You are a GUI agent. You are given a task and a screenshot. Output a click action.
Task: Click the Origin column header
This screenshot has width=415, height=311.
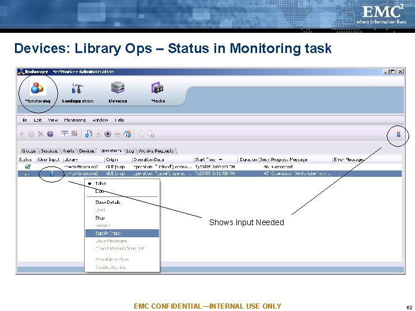pyautogui.click(x=118, y=160)
